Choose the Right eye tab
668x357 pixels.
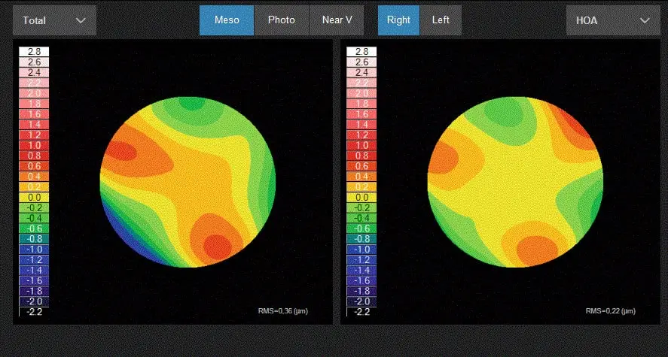398,20
